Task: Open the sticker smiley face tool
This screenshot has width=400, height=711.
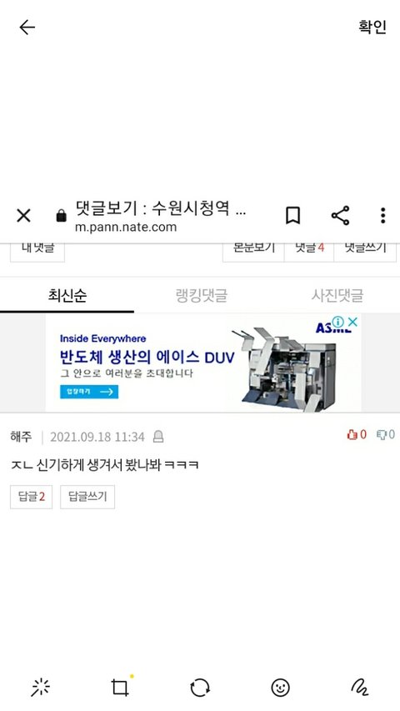Action: [x=280, y=688]
